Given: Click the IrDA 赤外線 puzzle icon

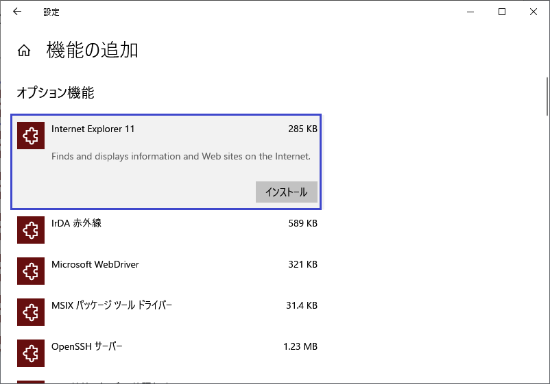Looking at the screenshot, I should [31, 230].
